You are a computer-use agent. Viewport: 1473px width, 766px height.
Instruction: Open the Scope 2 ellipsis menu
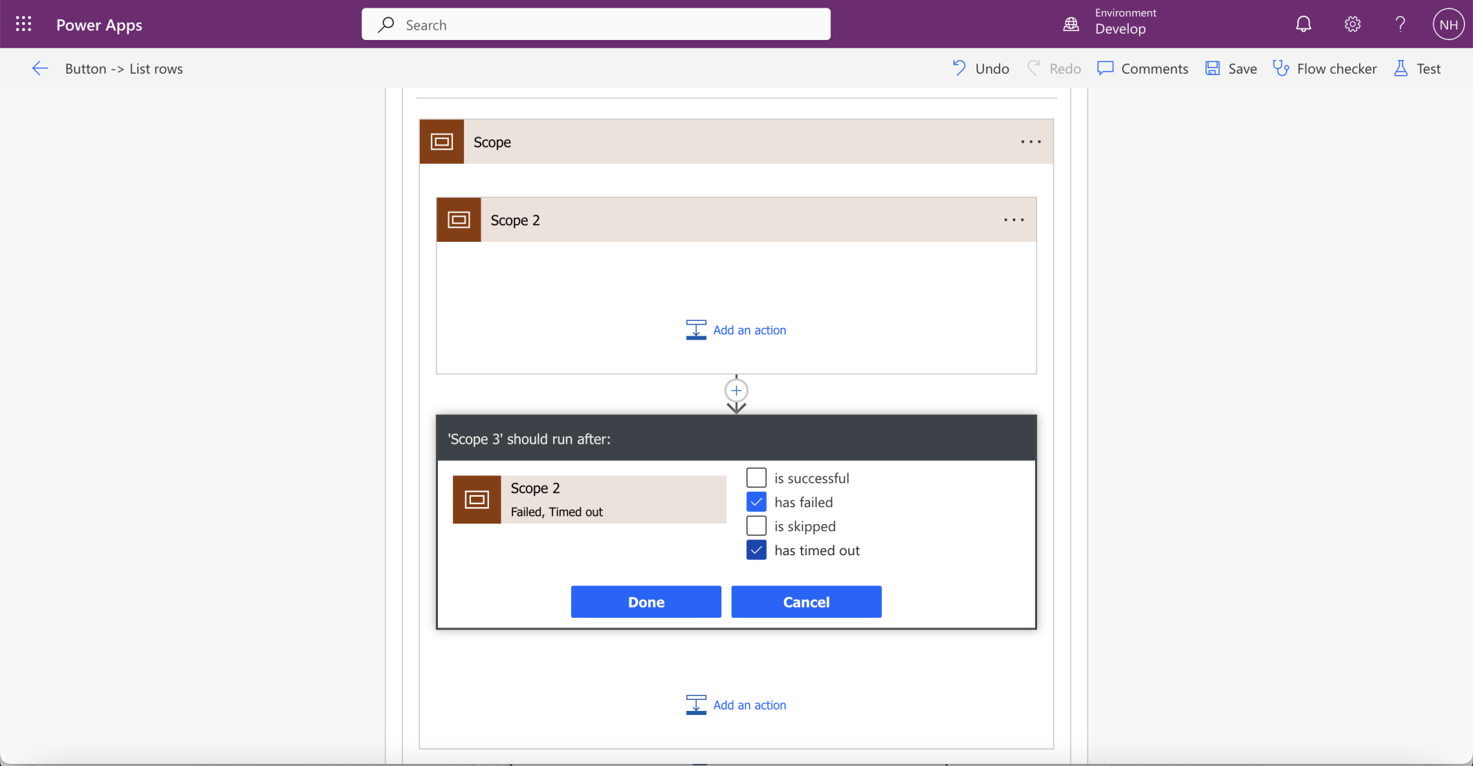pyautogui.click(x=1013, y=220)
